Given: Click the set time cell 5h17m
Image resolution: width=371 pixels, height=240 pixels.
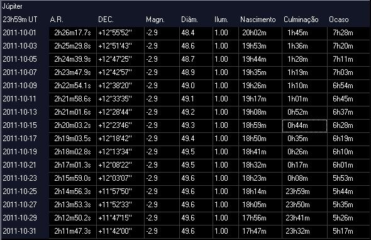Looking at the screenshot, I should [349, 231].
